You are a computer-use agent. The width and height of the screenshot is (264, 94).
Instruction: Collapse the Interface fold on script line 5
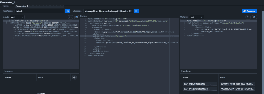(x=87, y=27)
